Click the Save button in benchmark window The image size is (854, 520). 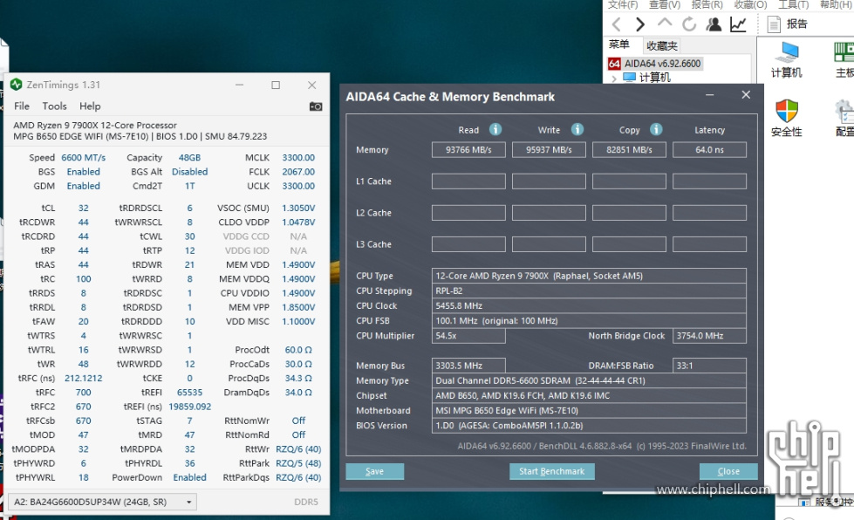pyautogui.click(x=375, y=471)
